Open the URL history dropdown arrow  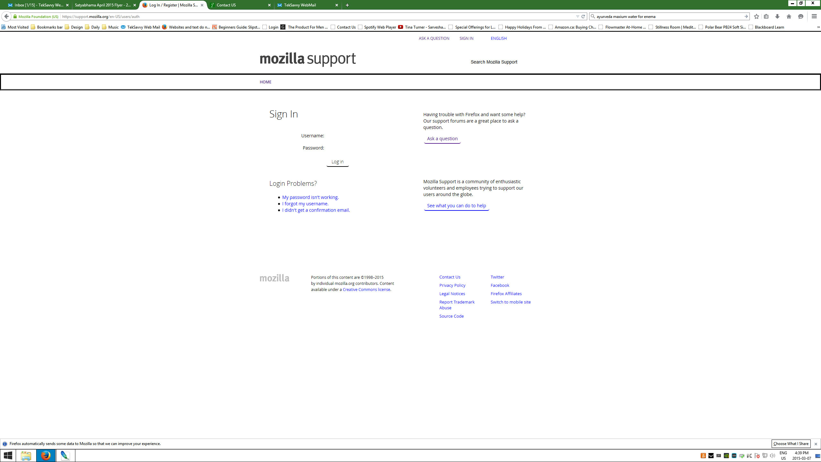click(x=578, y=16)
